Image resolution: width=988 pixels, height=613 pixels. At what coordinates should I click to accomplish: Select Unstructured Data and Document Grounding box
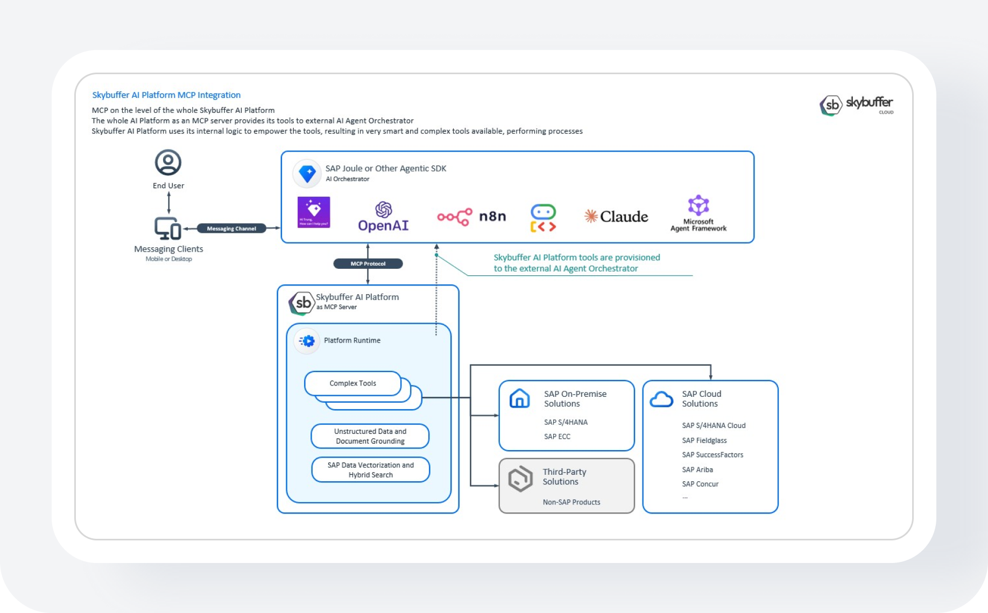370,436
